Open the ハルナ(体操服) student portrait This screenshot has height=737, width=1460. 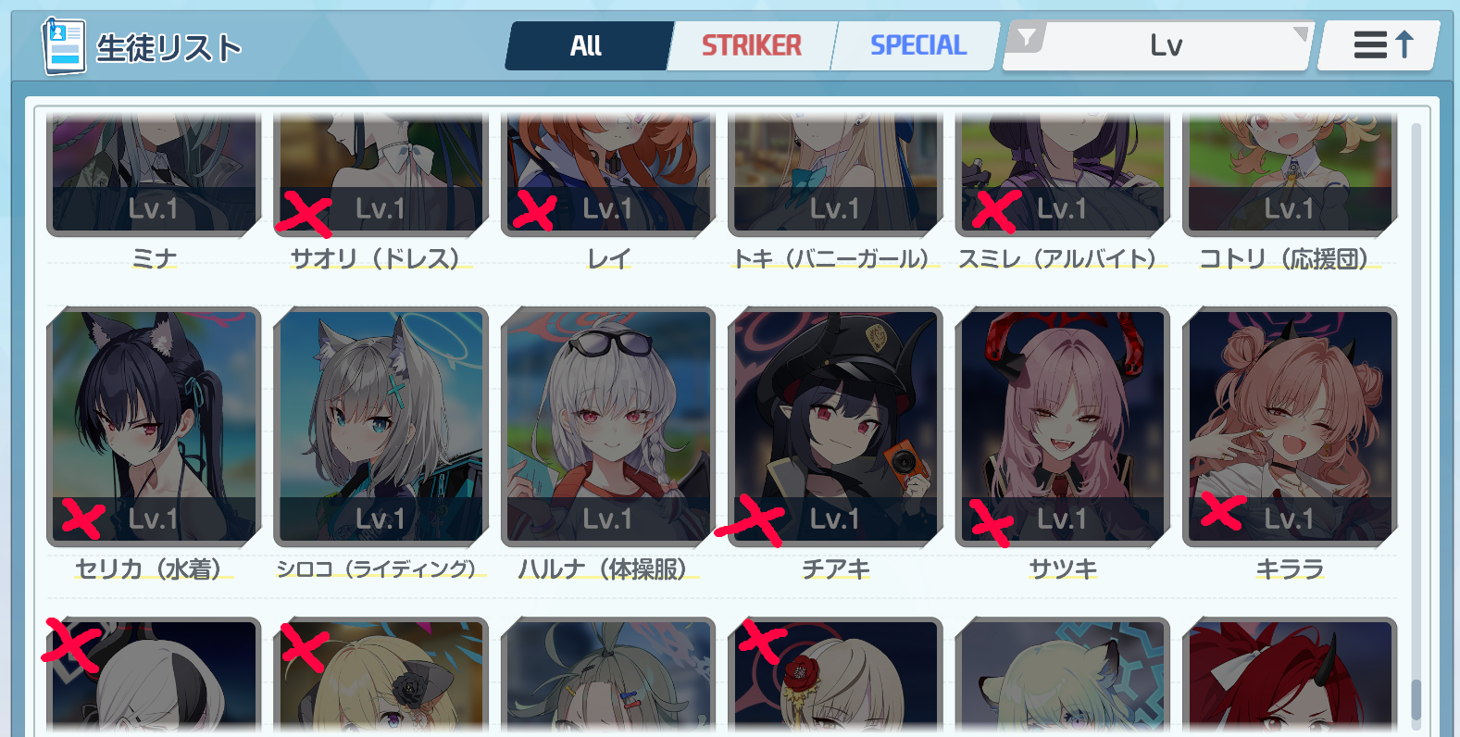[x=608, y=427]
